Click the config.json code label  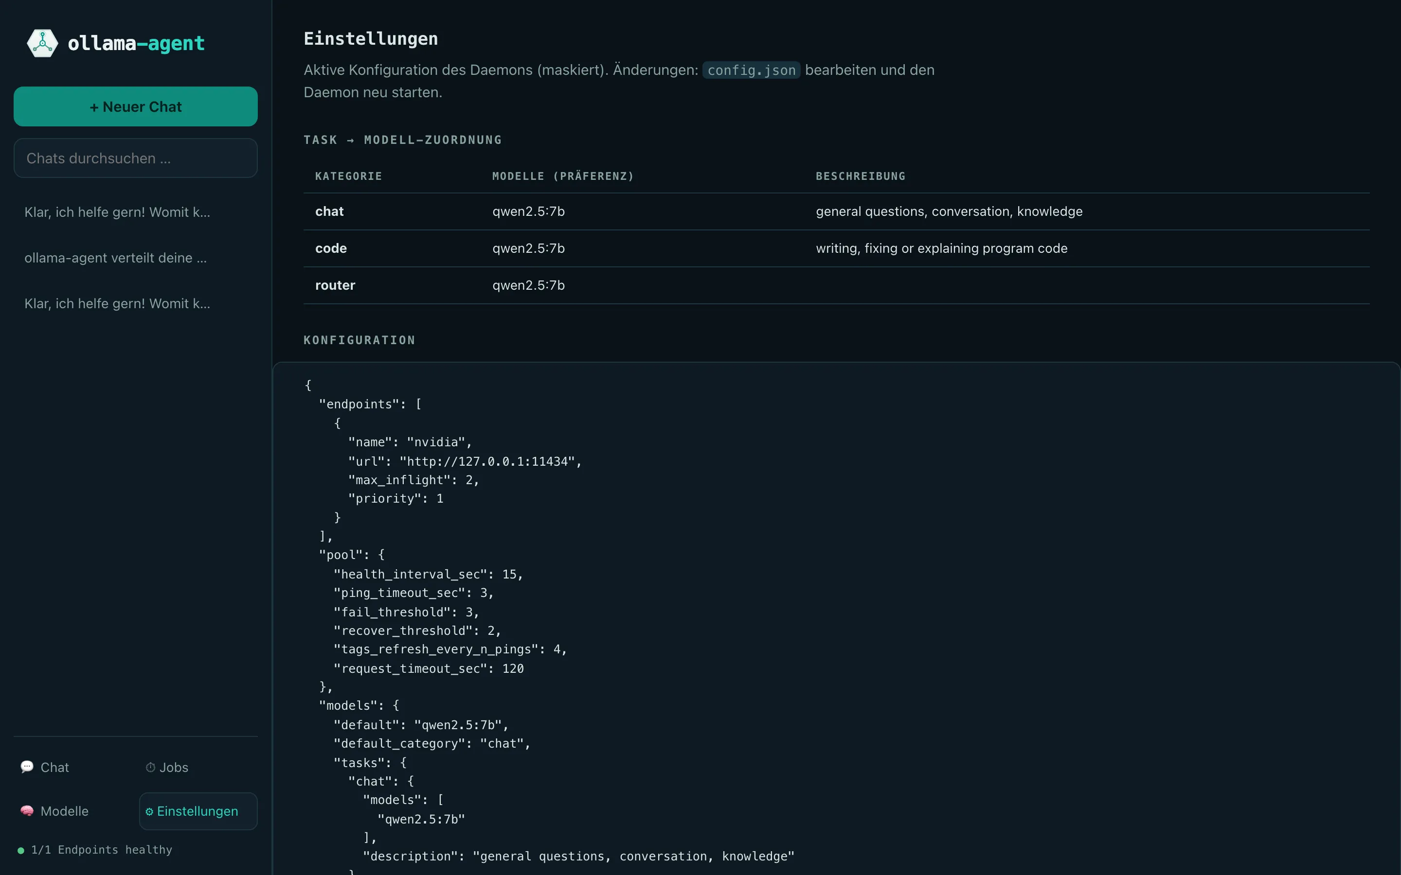[751, 70]
